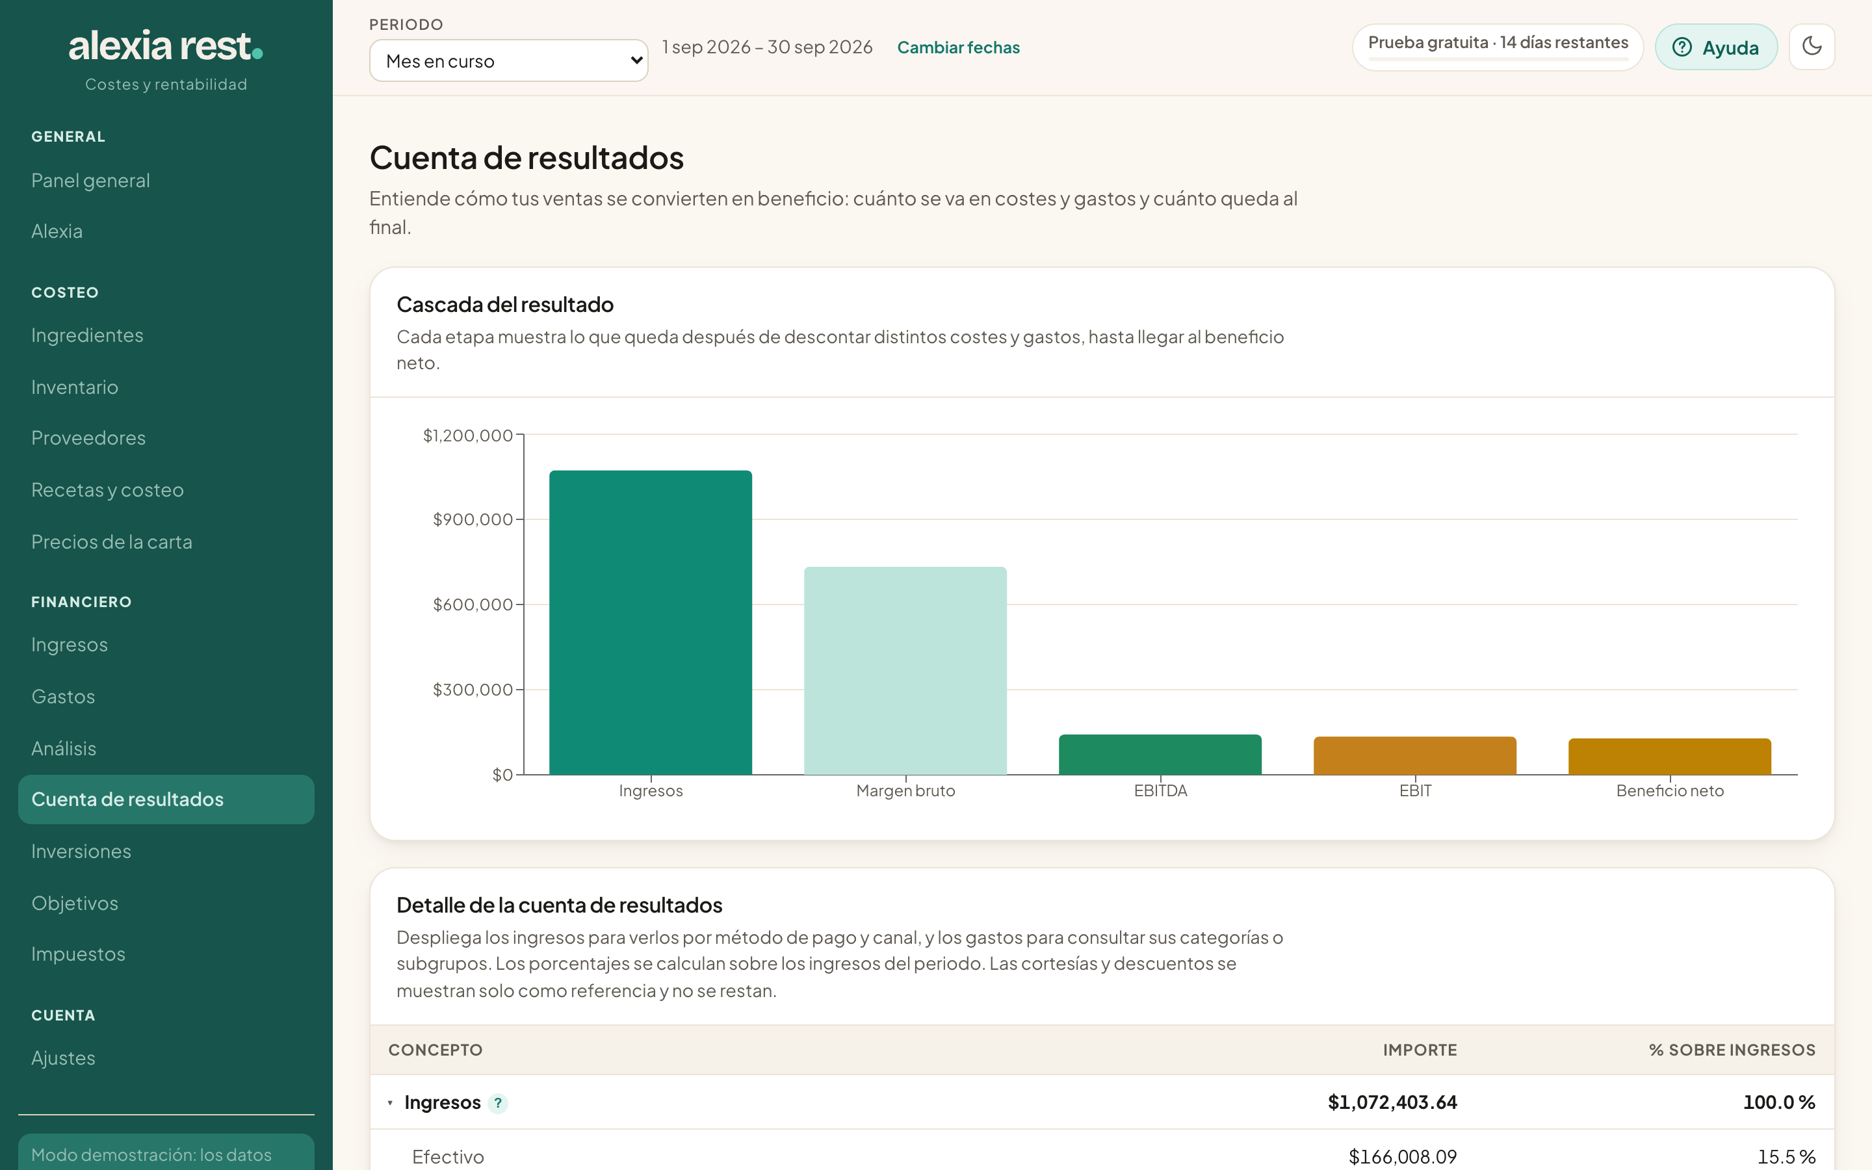
Task: Click the 100.0 % percentage cell
Action: click(x=1779, y=1102)
